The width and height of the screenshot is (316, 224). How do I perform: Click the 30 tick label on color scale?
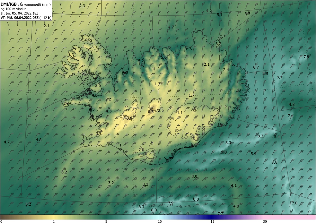coord(265,221)
